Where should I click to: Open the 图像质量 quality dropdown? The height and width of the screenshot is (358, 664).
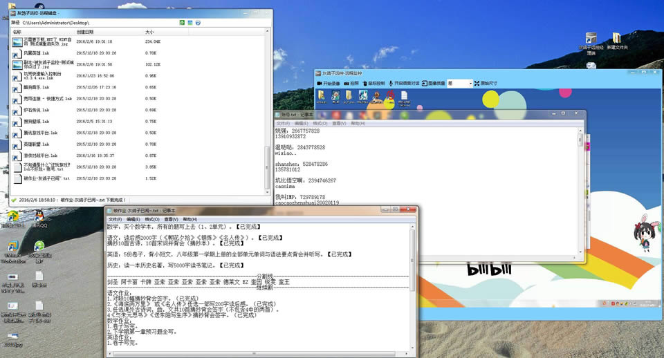point(460,83)
